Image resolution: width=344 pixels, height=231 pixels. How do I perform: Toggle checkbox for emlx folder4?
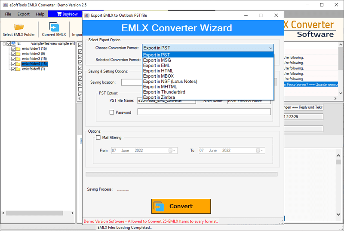pyautogui.click(x=13, y=64)
